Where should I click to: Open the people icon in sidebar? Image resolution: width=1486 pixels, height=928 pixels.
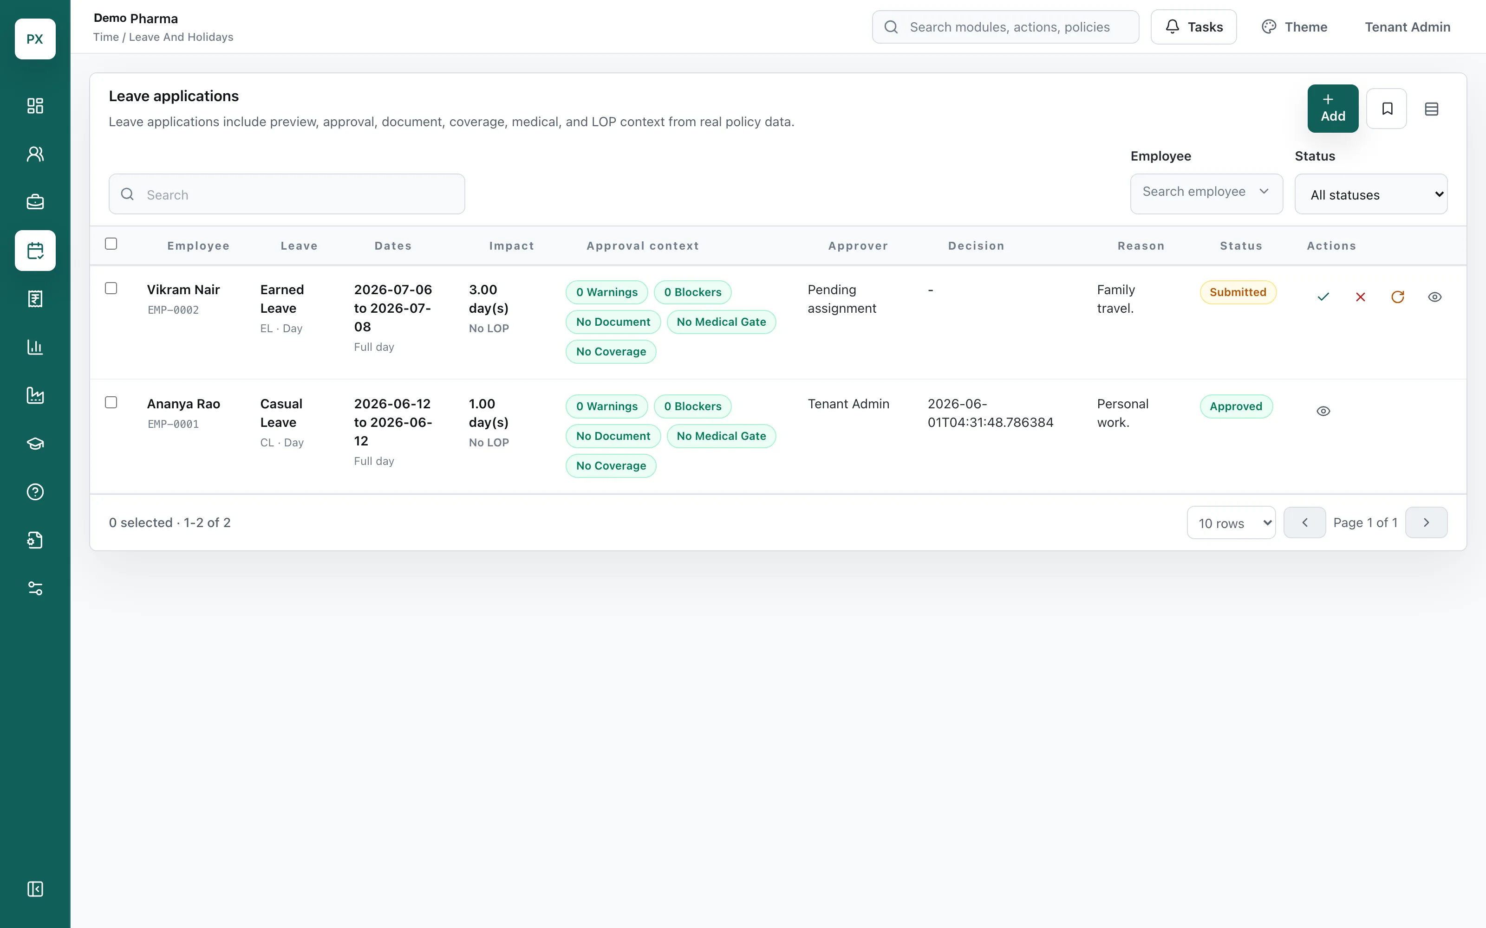tap(35, 154)
